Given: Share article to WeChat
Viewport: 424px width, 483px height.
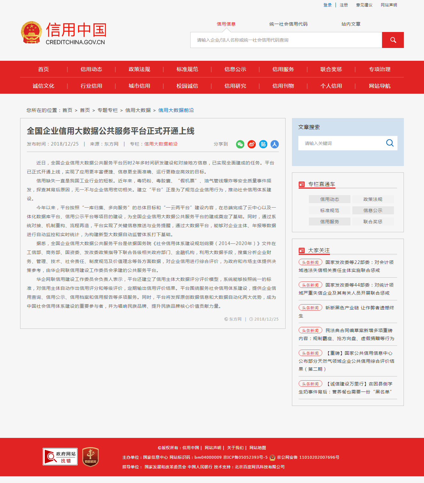Looking at the screenshot, I should (240, 144).
